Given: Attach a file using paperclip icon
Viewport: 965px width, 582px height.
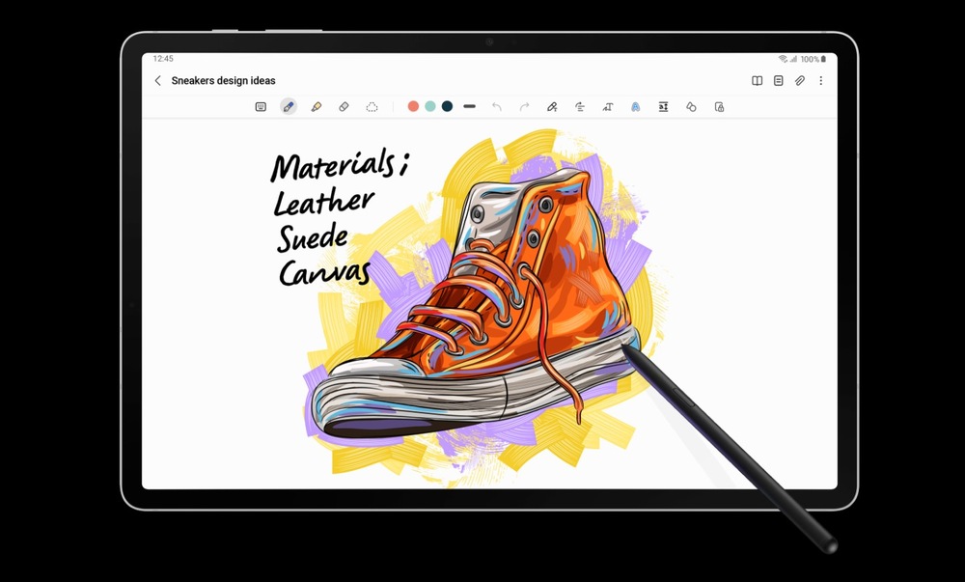Looking at the screenshot, I should pyautogui.click(x=800, y=81).
